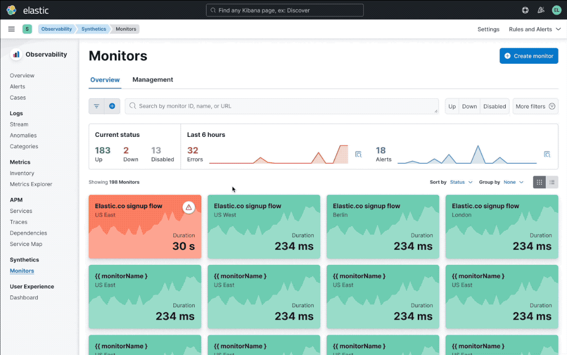
Task: Open Overview in the sidebar
Action: pos(22,76)
